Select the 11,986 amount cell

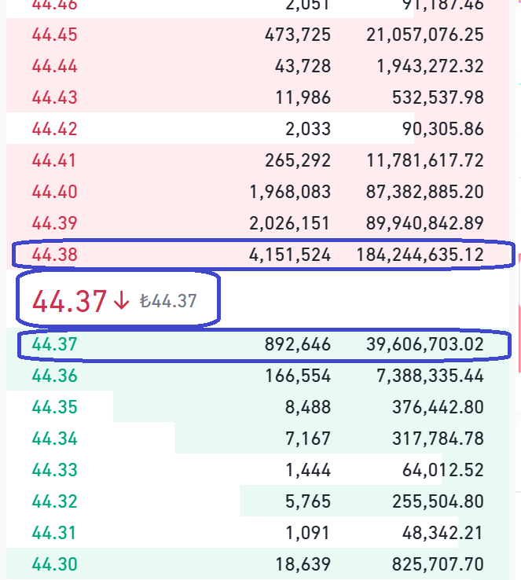point(303,97)
